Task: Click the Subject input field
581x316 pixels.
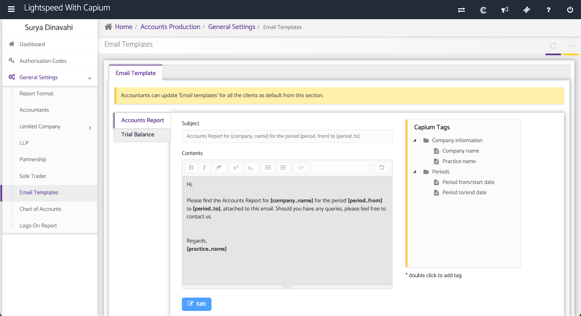Action: [x=287, y=136]
